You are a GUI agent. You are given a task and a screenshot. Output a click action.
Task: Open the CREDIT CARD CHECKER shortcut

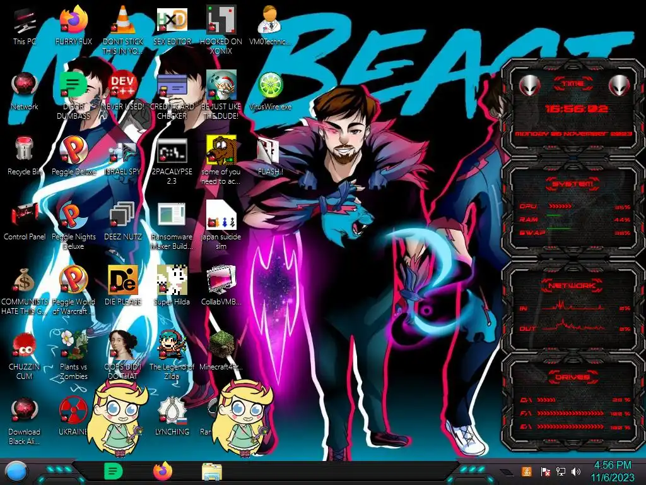click(x=172, y=96)
